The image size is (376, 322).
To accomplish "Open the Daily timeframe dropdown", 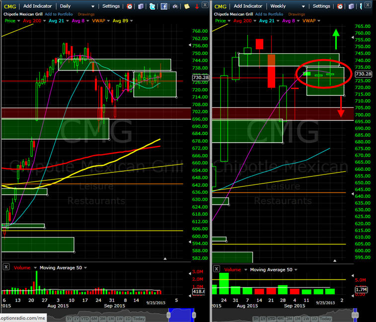I will (93, 6).
